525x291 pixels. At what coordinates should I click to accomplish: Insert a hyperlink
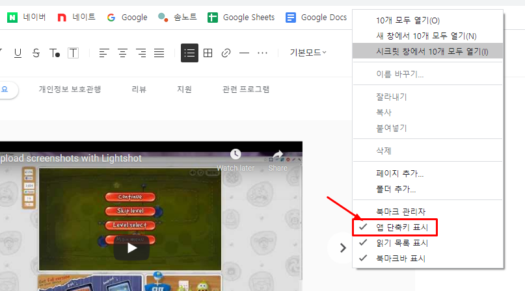point(226,53)
